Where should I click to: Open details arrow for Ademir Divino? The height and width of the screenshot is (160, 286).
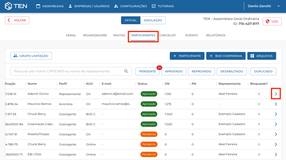[x=276, y=94]
